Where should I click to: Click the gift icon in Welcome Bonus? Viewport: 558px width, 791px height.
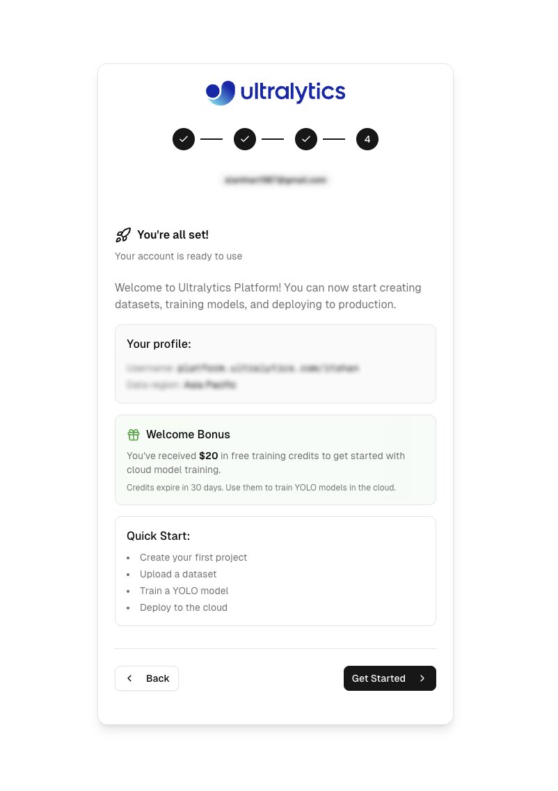coord(134,435)
